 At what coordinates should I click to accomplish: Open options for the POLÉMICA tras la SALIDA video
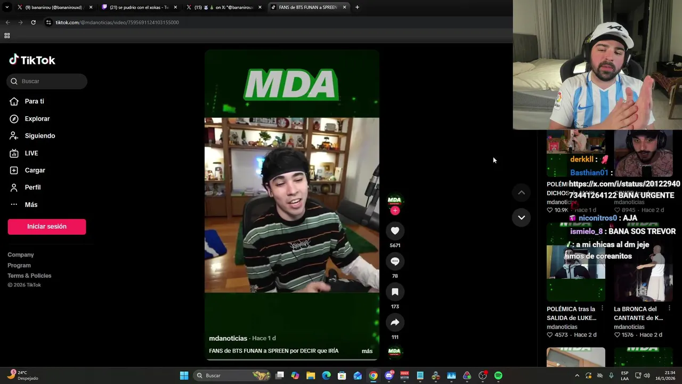tap(602, 309)
